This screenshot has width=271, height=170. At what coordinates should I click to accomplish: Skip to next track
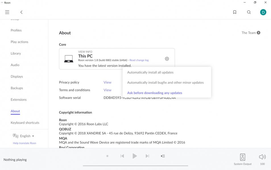click(147, 156)
